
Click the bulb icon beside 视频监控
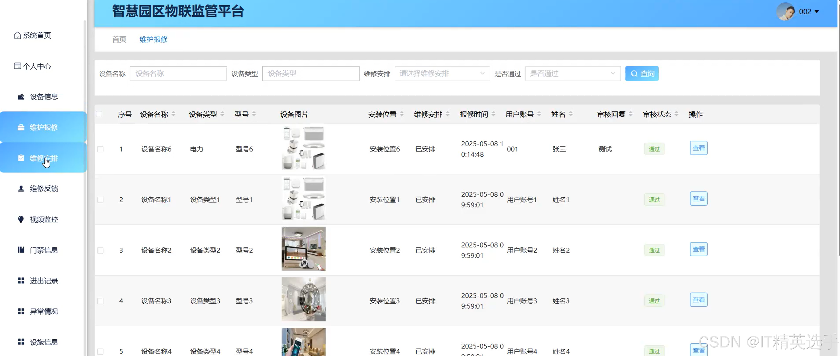tap(21, 219)
